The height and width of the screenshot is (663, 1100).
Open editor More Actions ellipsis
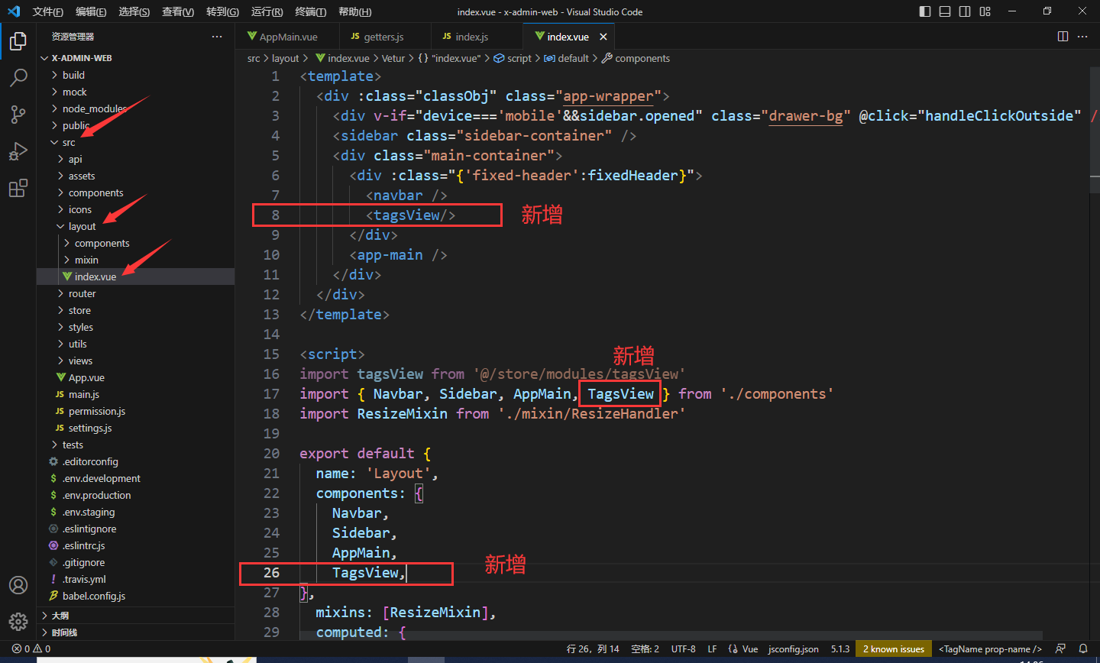(x=1082, y=37)
